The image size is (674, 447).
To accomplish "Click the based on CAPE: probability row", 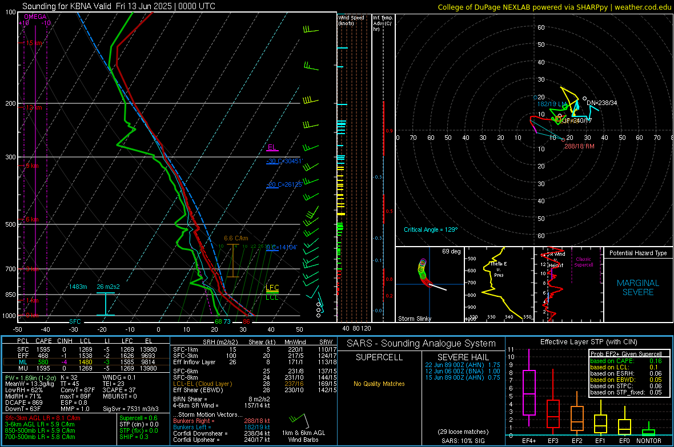I will coord(626,361).
